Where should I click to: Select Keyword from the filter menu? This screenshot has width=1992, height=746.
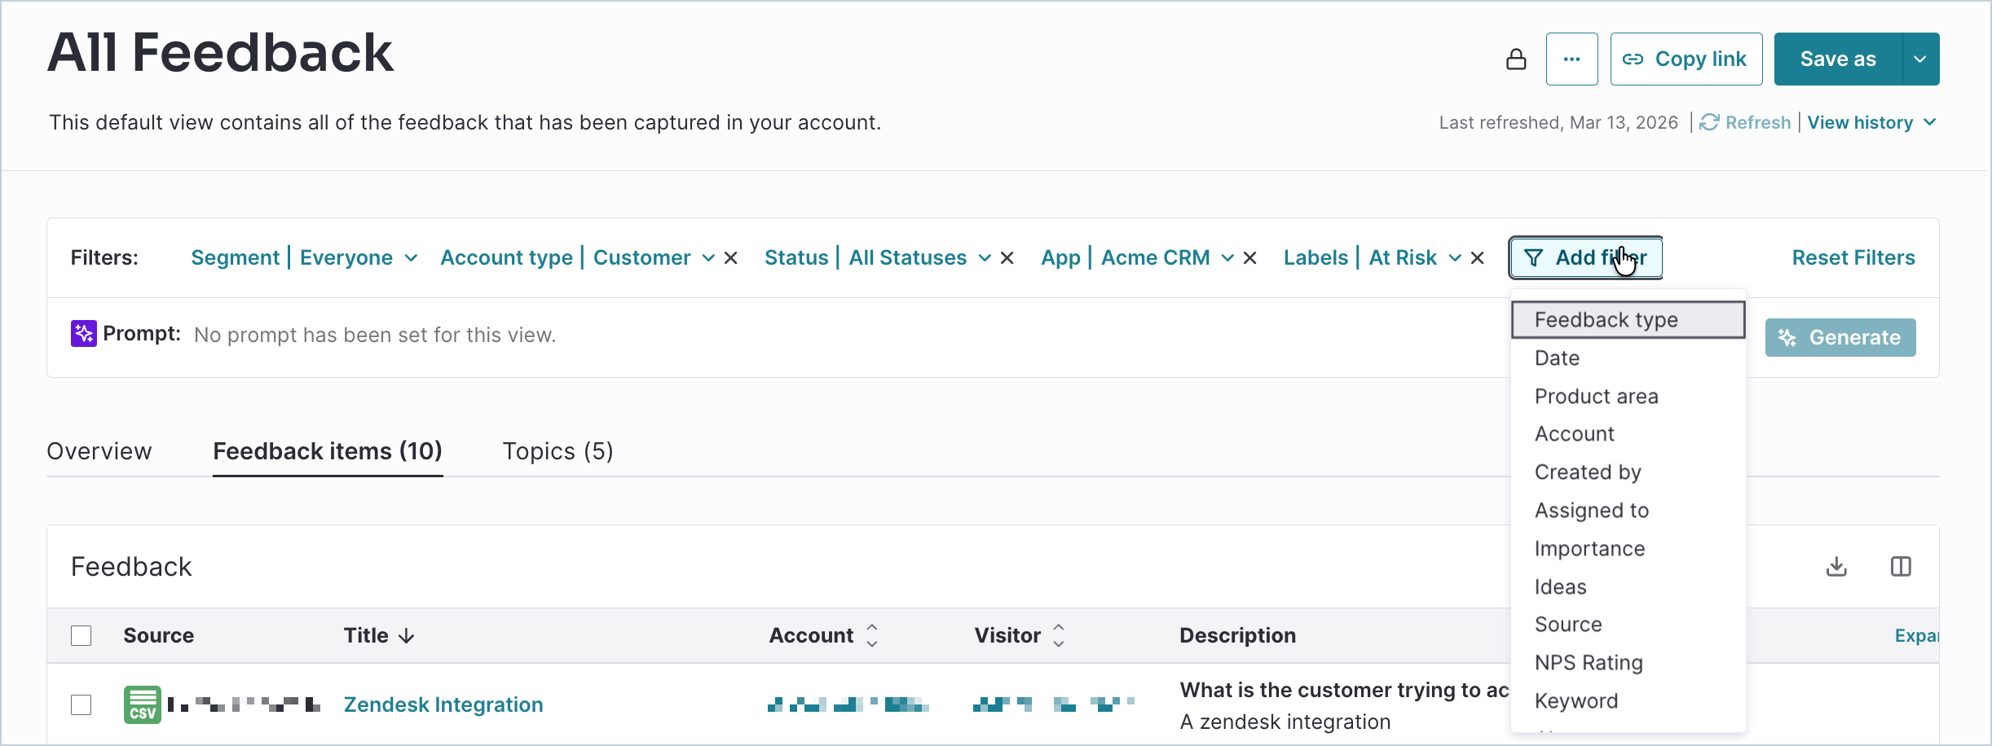click(x=1628, y=701)
